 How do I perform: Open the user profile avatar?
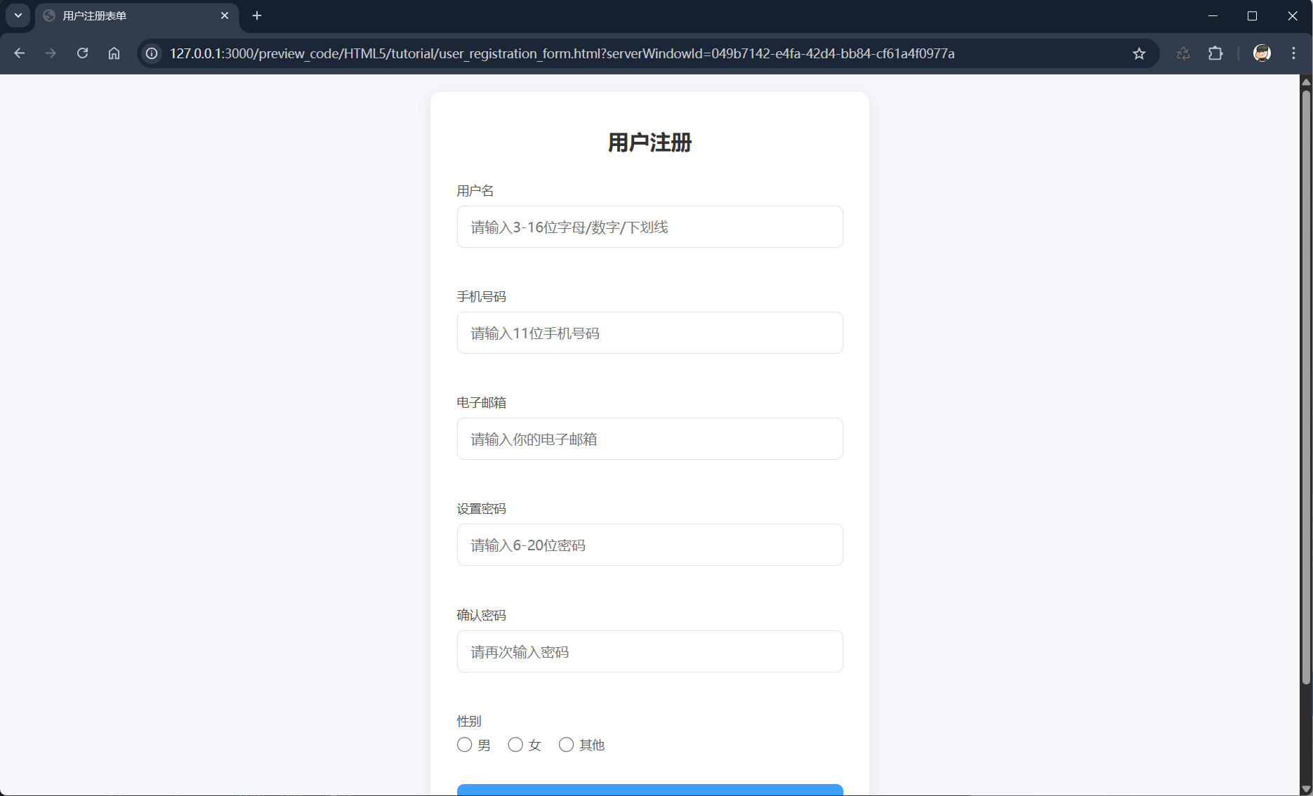tap(1262, 53)
